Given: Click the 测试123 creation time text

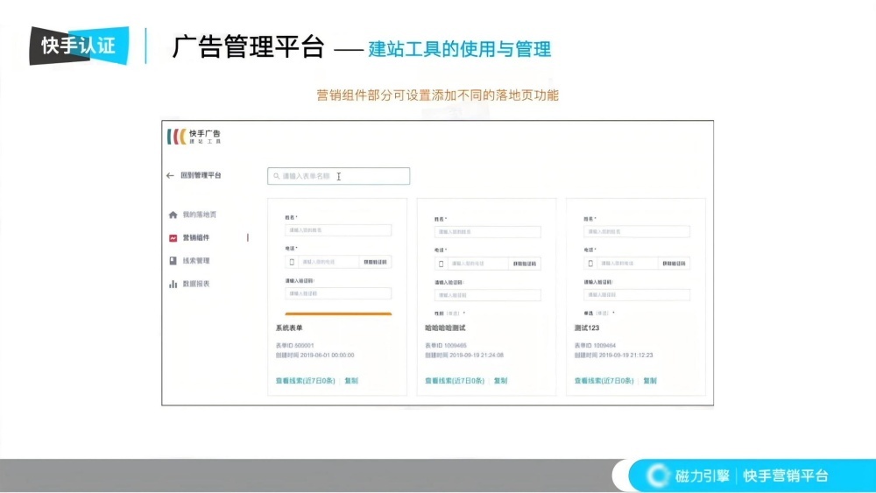Looking at the screenshot, I should click(613, 356).
